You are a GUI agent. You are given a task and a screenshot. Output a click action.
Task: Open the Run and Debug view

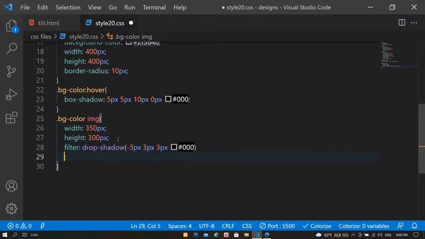[x=11, y=94]
